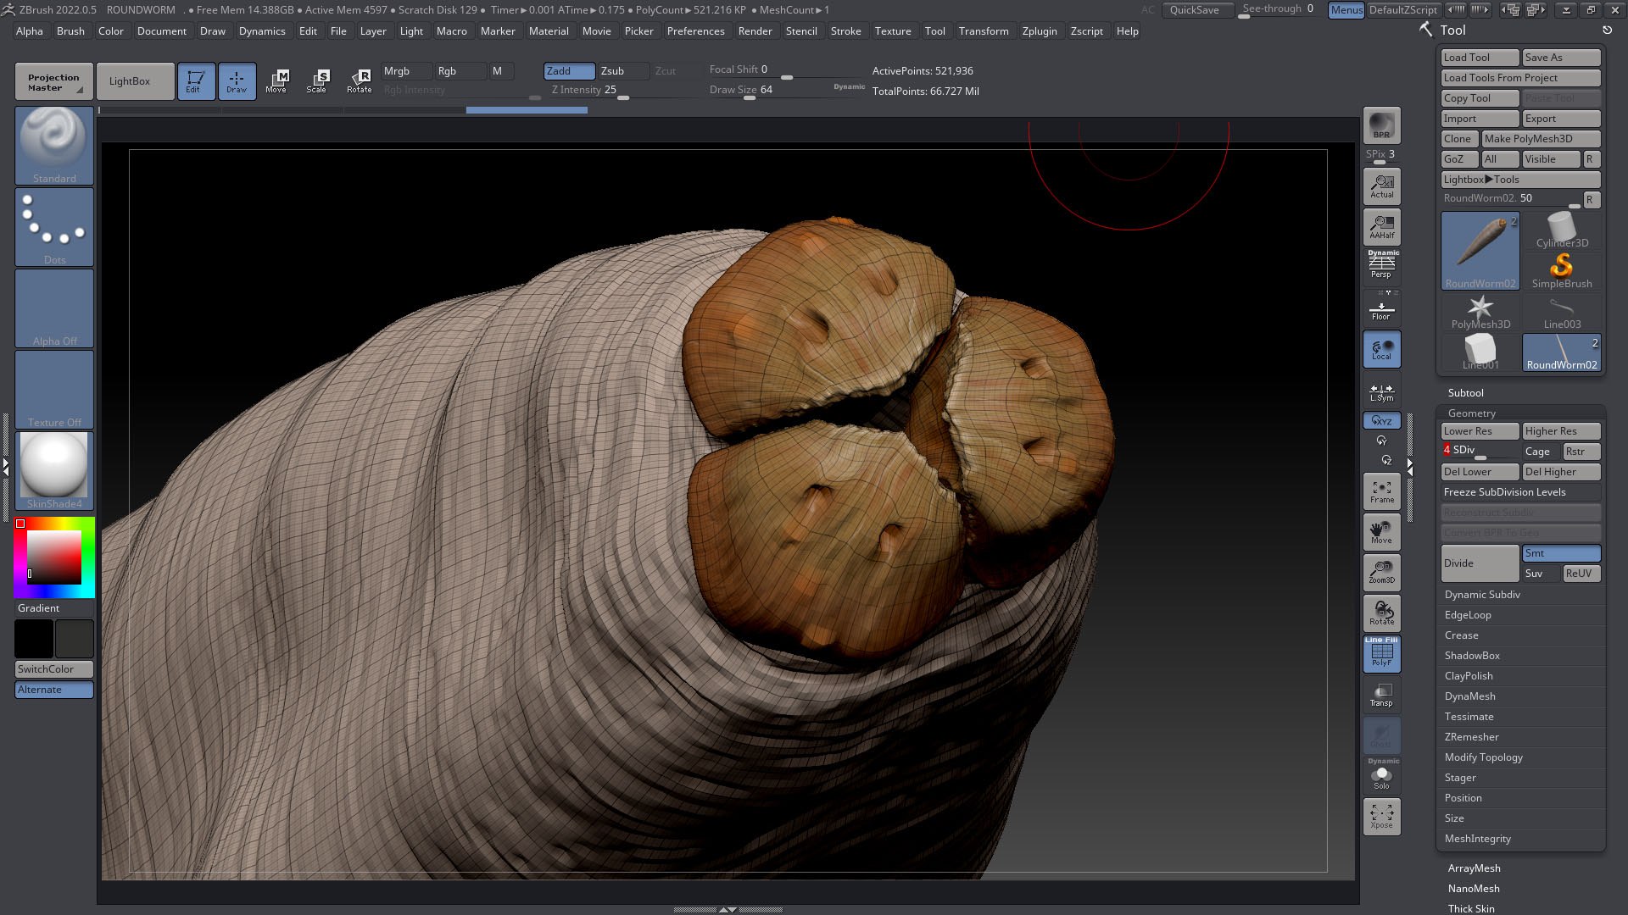Toggle Local symmetry L.Sym
Screen dimensions: 1628x915
(1381, 391)
